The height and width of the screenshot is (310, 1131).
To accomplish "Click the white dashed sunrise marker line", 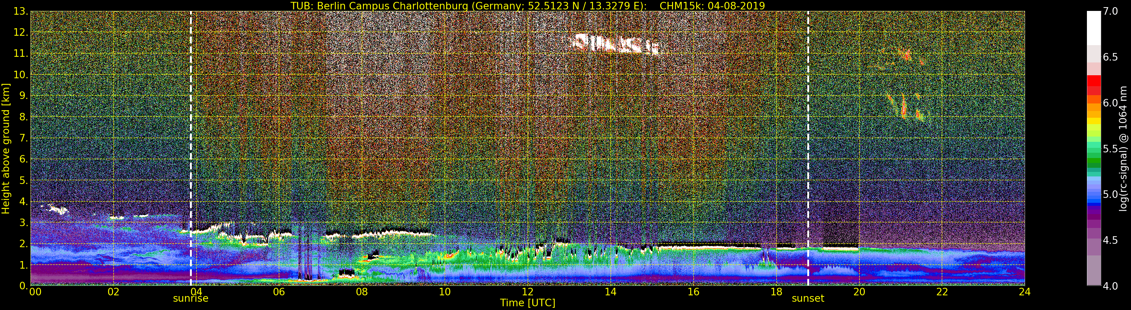I will (x=191, y=148).
